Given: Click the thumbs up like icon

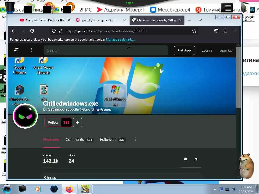Looking at the screenshot, I should (x=186, y=159).
